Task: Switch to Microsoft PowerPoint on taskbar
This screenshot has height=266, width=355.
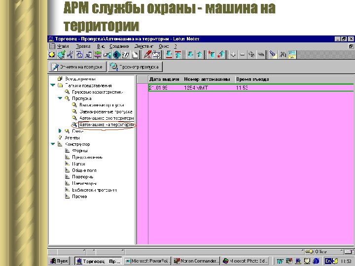Action: [x=147, y=261]
